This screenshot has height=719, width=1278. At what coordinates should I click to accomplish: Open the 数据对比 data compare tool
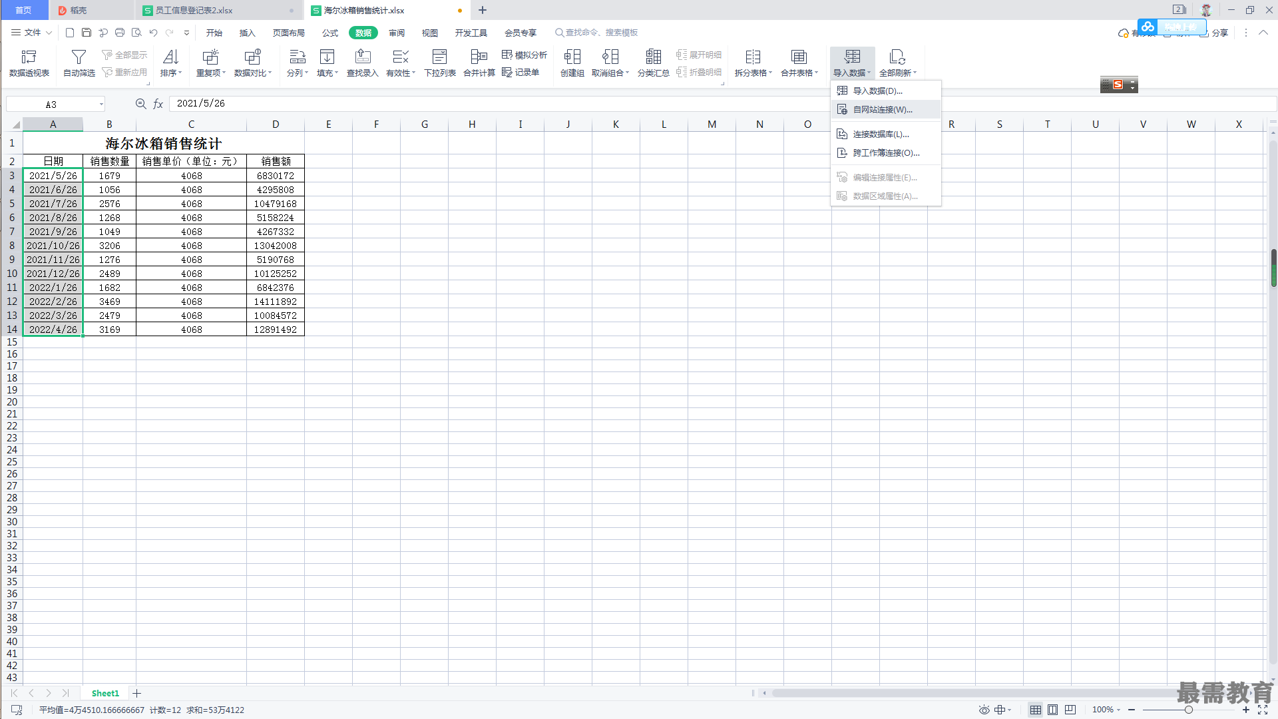[252, 63]
